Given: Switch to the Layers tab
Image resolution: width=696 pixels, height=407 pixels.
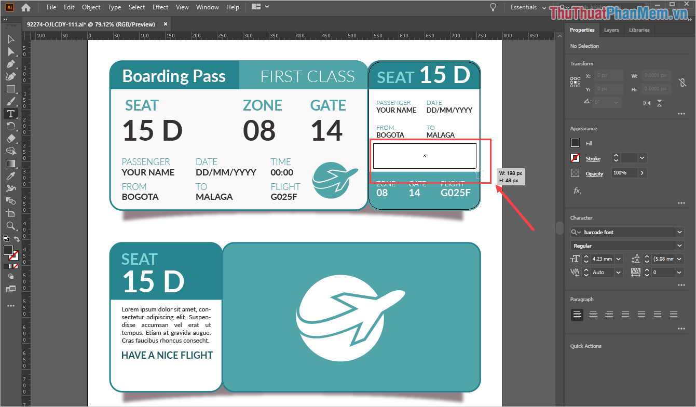Looking at the screenshot, I should point(611,30).
